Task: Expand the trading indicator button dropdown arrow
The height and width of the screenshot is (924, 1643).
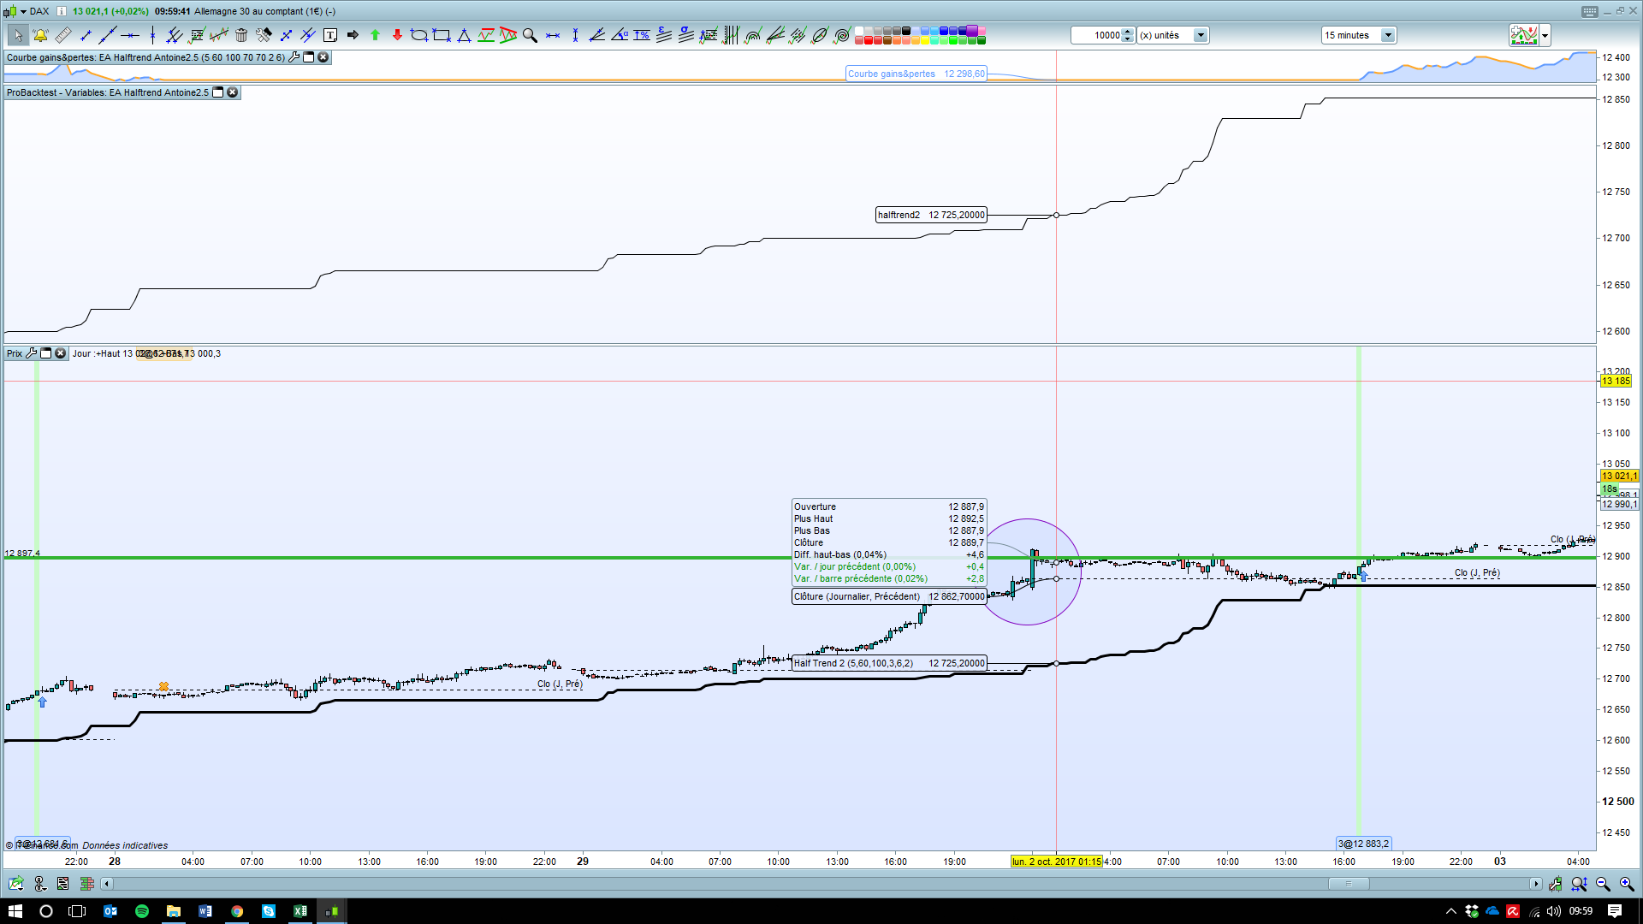Action: tap(1545, 36)
